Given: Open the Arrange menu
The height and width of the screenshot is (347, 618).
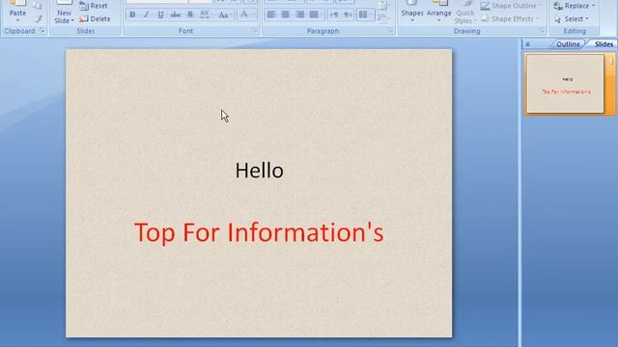Looking at the screenshot, I should [x=438, y=12].
